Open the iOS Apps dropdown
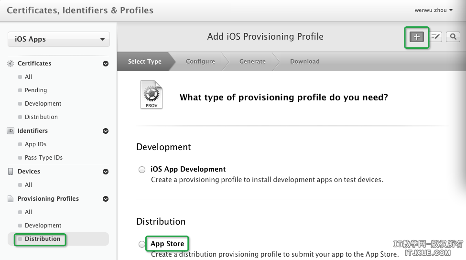This screenshot has width=466, height=260. pos(59,40)
